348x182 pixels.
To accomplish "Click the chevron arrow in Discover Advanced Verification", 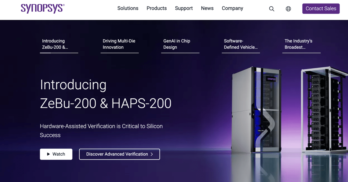I will pos(151,154).
